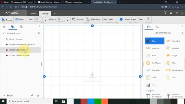This screenshot has width=185, height=104.
Task: Open the Google Calendar browser tab
Action: 50,2
